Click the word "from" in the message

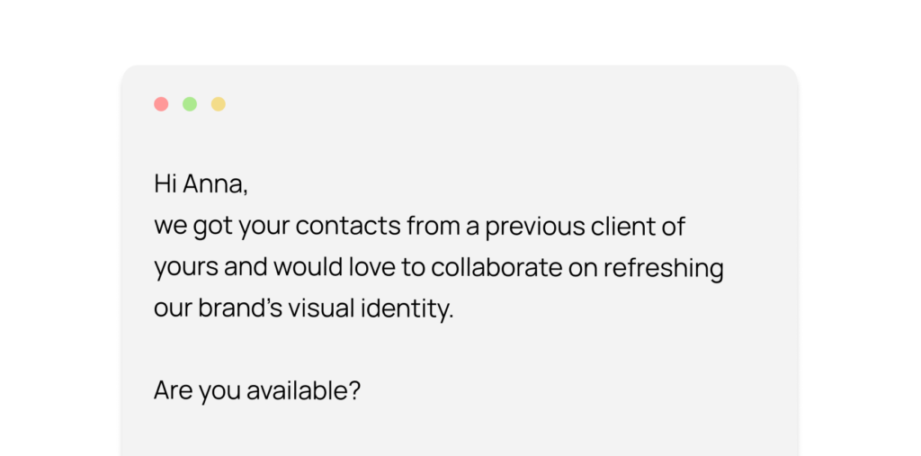[434, 227]
